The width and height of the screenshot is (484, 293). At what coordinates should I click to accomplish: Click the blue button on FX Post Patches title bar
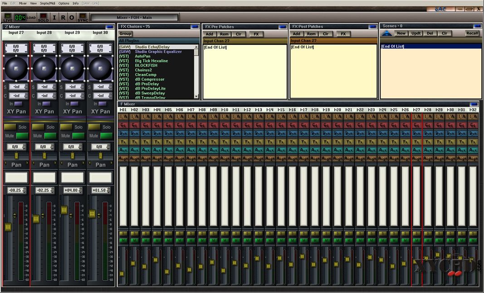point(372,27)
